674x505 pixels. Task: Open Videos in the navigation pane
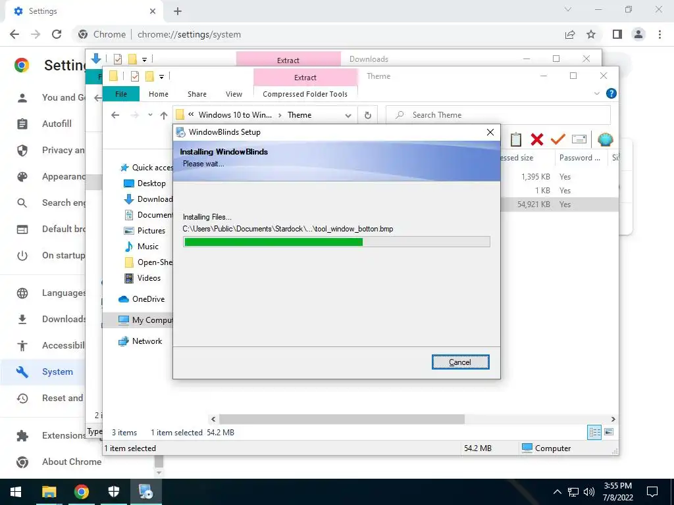143,278
